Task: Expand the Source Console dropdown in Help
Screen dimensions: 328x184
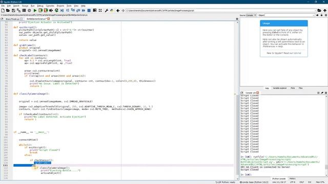Action: [251, 15]
